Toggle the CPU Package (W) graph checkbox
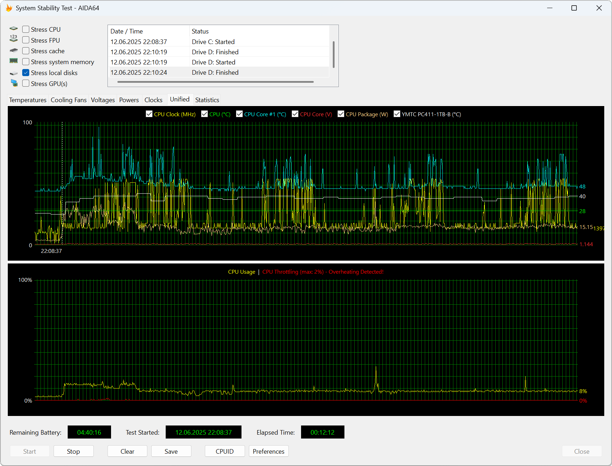The height and width of the screenshot is (466, 612). coord(341,114)
